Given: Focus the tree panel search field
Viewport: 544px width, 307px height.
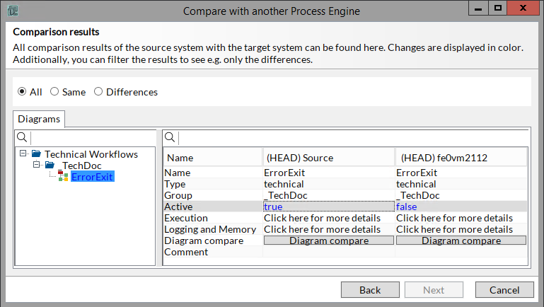Looking at the screenshot, I should coord(92,137).
